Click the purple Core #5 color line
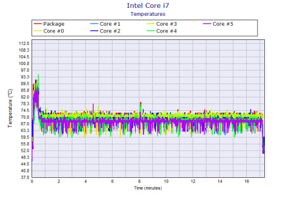The image size is (296, 197). 207,24
